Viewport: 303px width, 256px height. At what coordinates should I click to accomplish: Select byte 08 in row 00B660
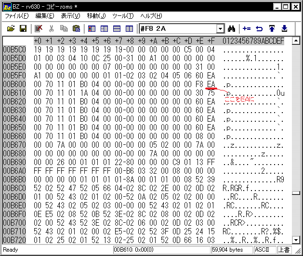tap(199, 136)
